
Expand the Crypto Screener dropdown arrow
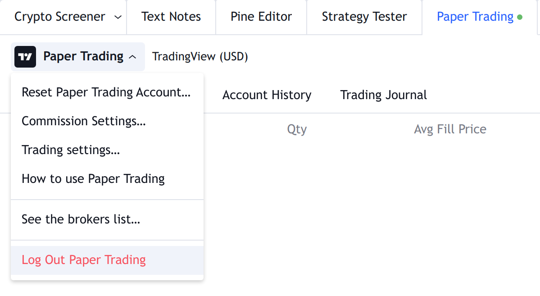click(x=118, y=17)
